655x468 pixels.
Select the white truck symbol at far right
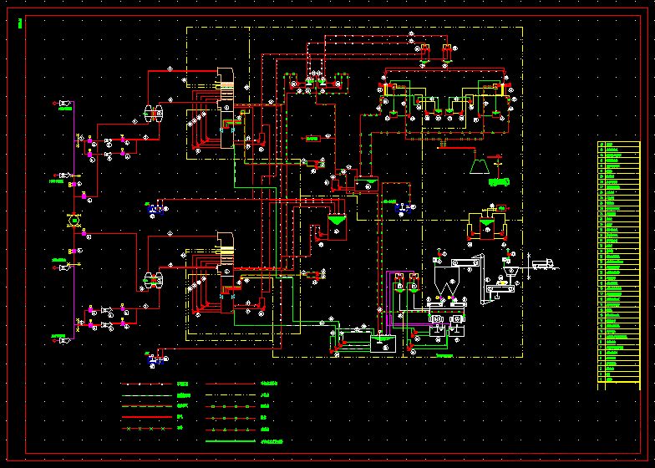point(542,264)
